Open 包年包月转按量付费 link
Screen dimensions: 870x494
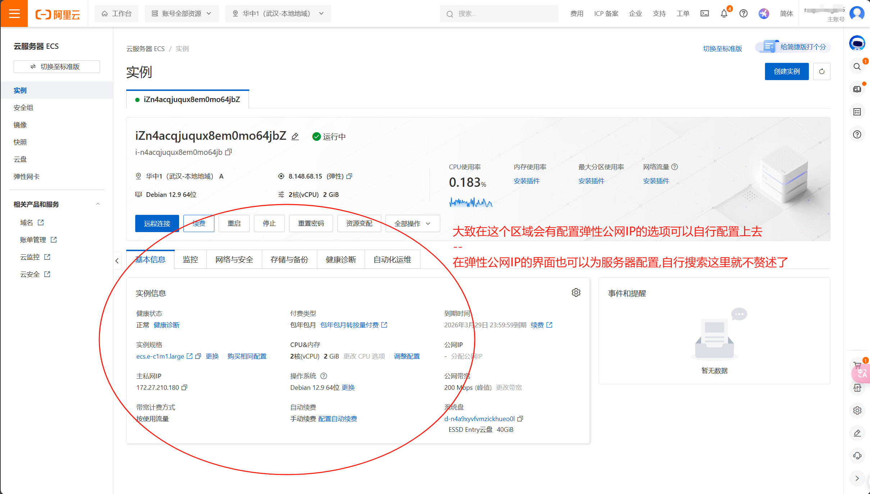pyautogui.click(x=354, y=325)
